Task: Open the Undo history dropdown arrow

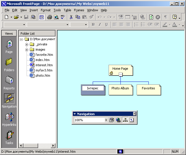Action: click(x=104, y=17)
